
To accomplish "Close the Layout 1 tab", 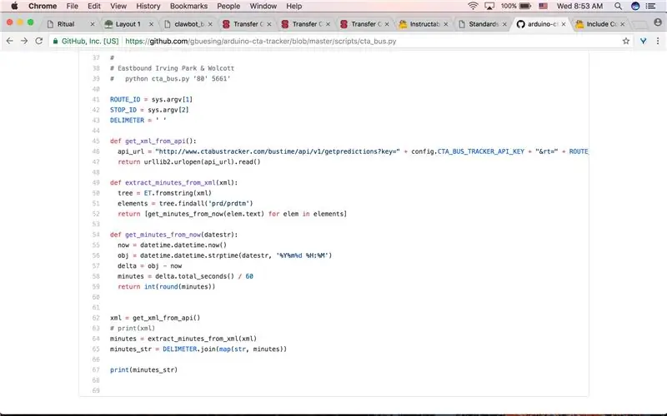I will click(x=151, y=24).
